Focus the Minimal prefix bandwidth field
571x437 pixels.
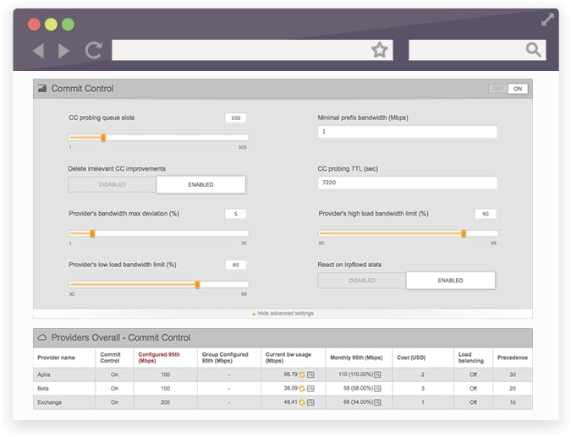(407, 132)
